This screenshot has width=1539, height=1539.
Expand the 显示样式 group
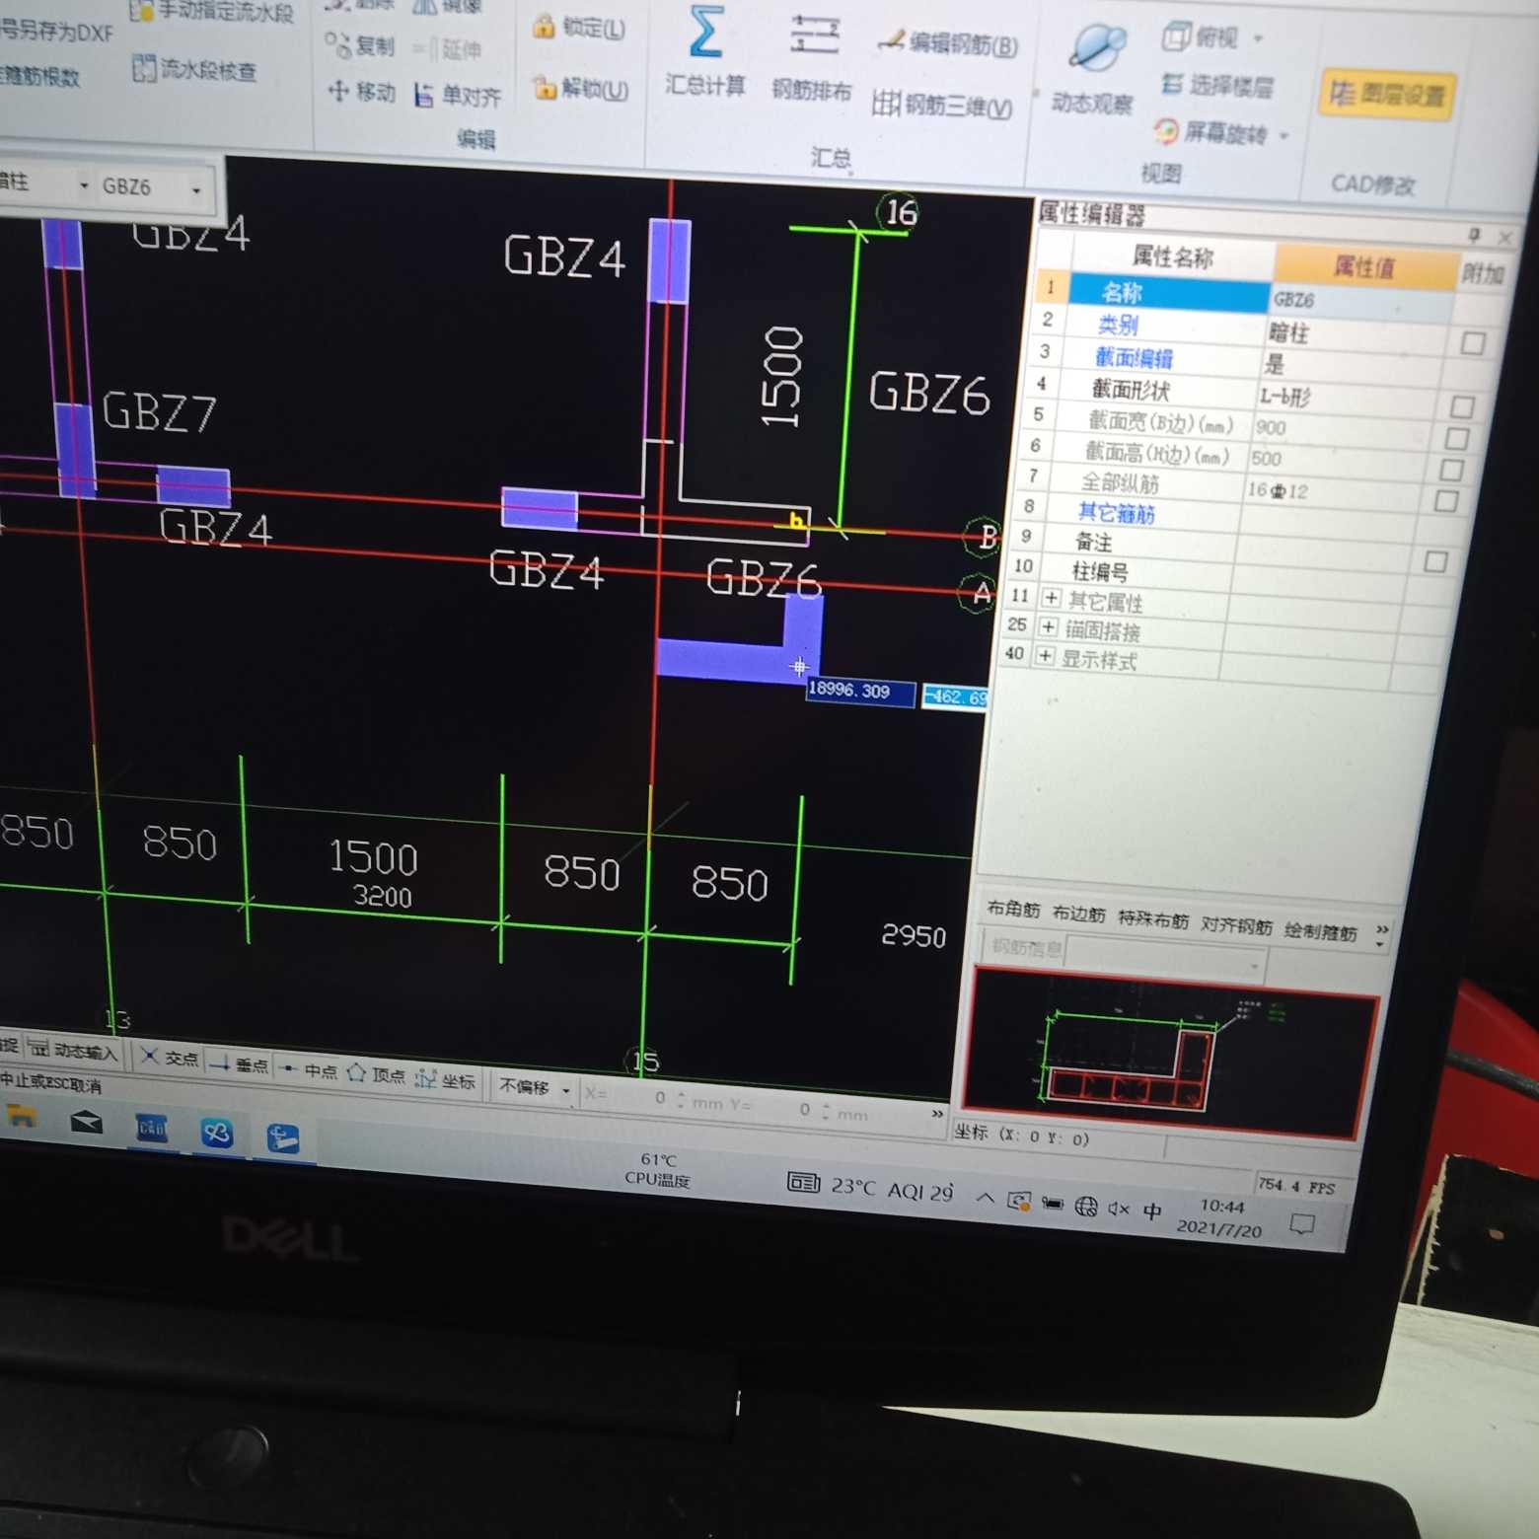pos(1045,655)
